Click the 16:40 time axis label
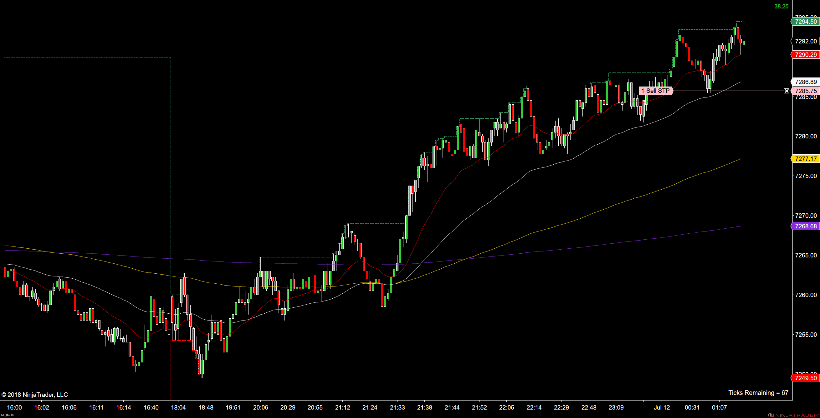820x418 pixels. tap(151, 407)
